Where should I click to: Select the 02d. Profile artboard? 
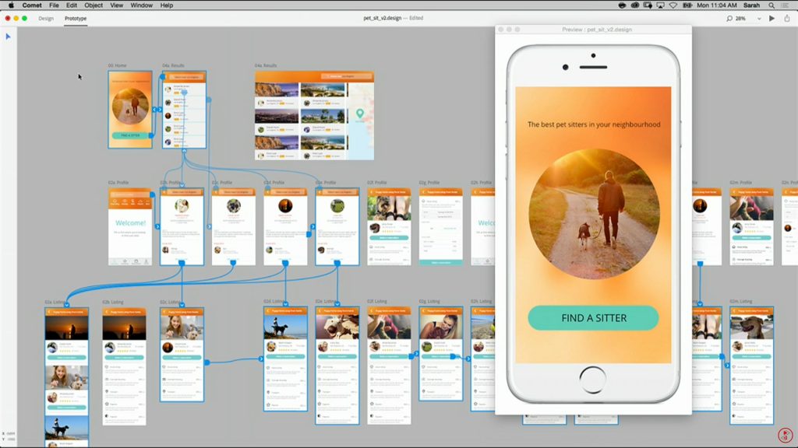pyautogui.click(x=285, y=226)
